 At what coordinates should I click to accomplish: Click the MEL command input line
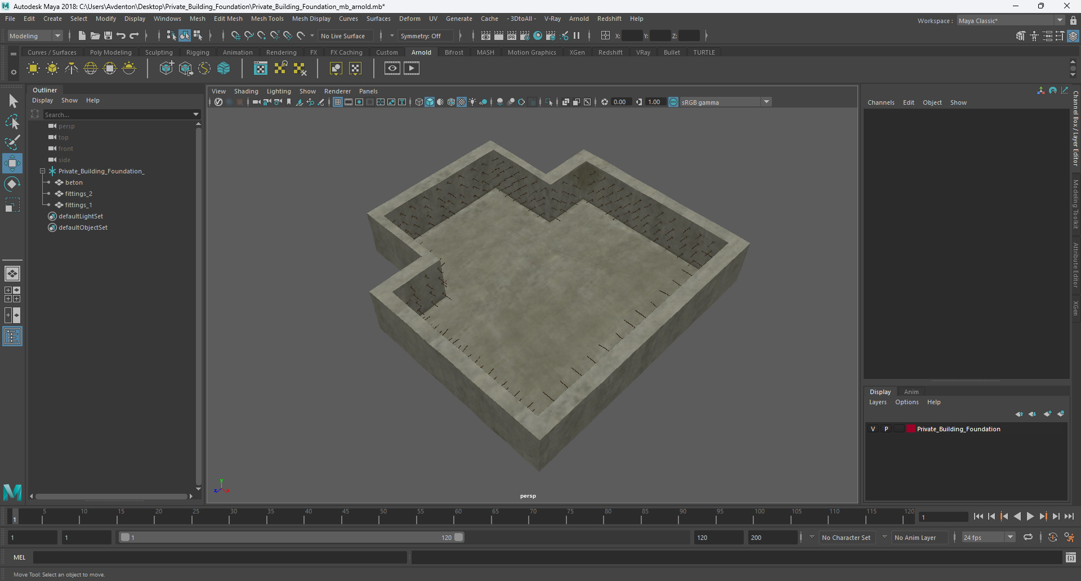click(220, 557)
